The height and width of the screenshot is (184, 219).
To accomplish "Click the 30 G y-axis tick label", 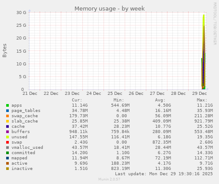I will (21, 13).
